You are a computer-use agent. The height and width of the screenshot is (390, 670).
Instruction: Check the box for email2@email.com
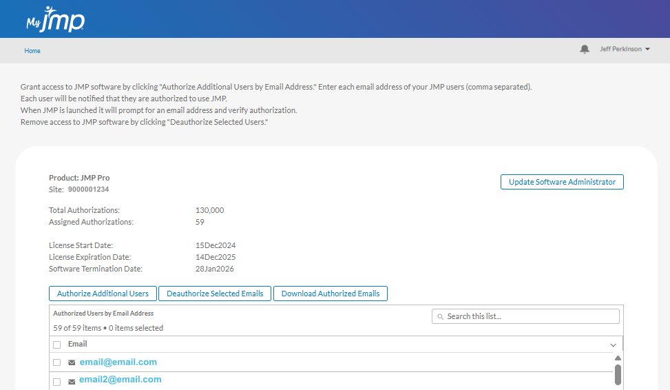pyautogui.click(x=57, y=382)
